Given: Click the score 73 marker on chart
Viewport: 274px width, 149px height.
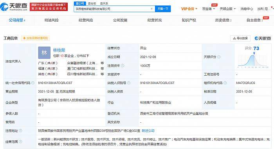Looking at the screenshot, I should coord(254,53).
